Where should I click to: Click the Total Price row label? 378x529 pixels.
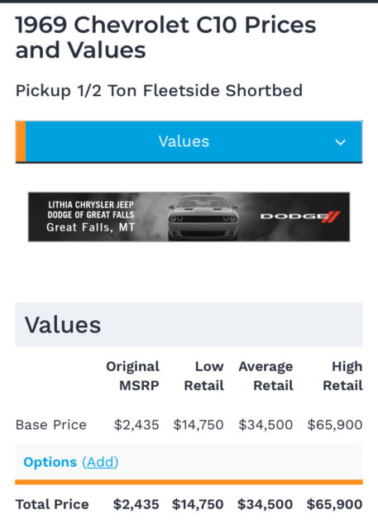pyautogui.click(x=52, y=504)
